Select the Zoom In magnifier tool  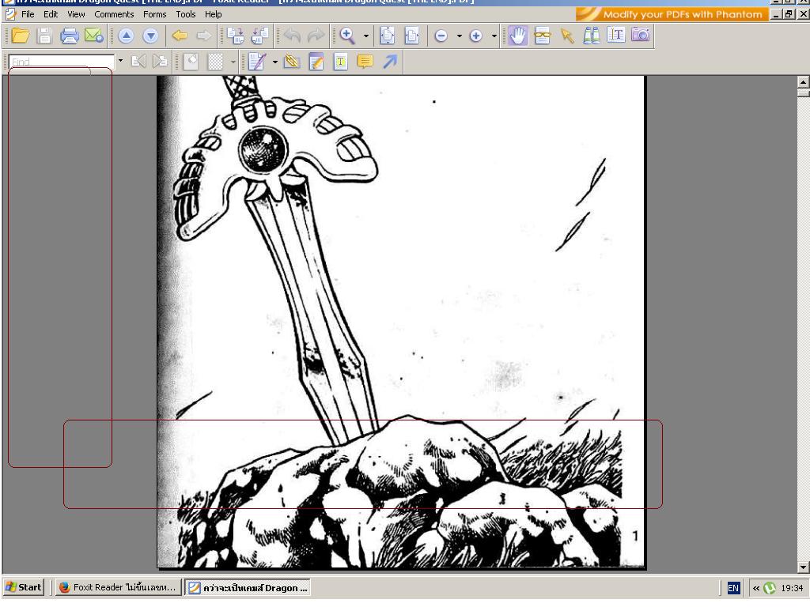coord(347,36)
